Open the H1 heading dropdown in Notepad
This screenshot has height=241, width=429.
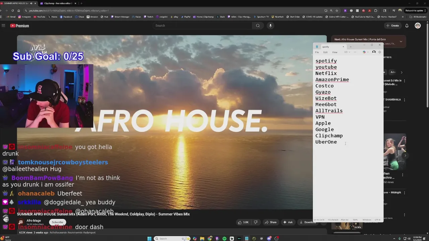pos(347,52)
